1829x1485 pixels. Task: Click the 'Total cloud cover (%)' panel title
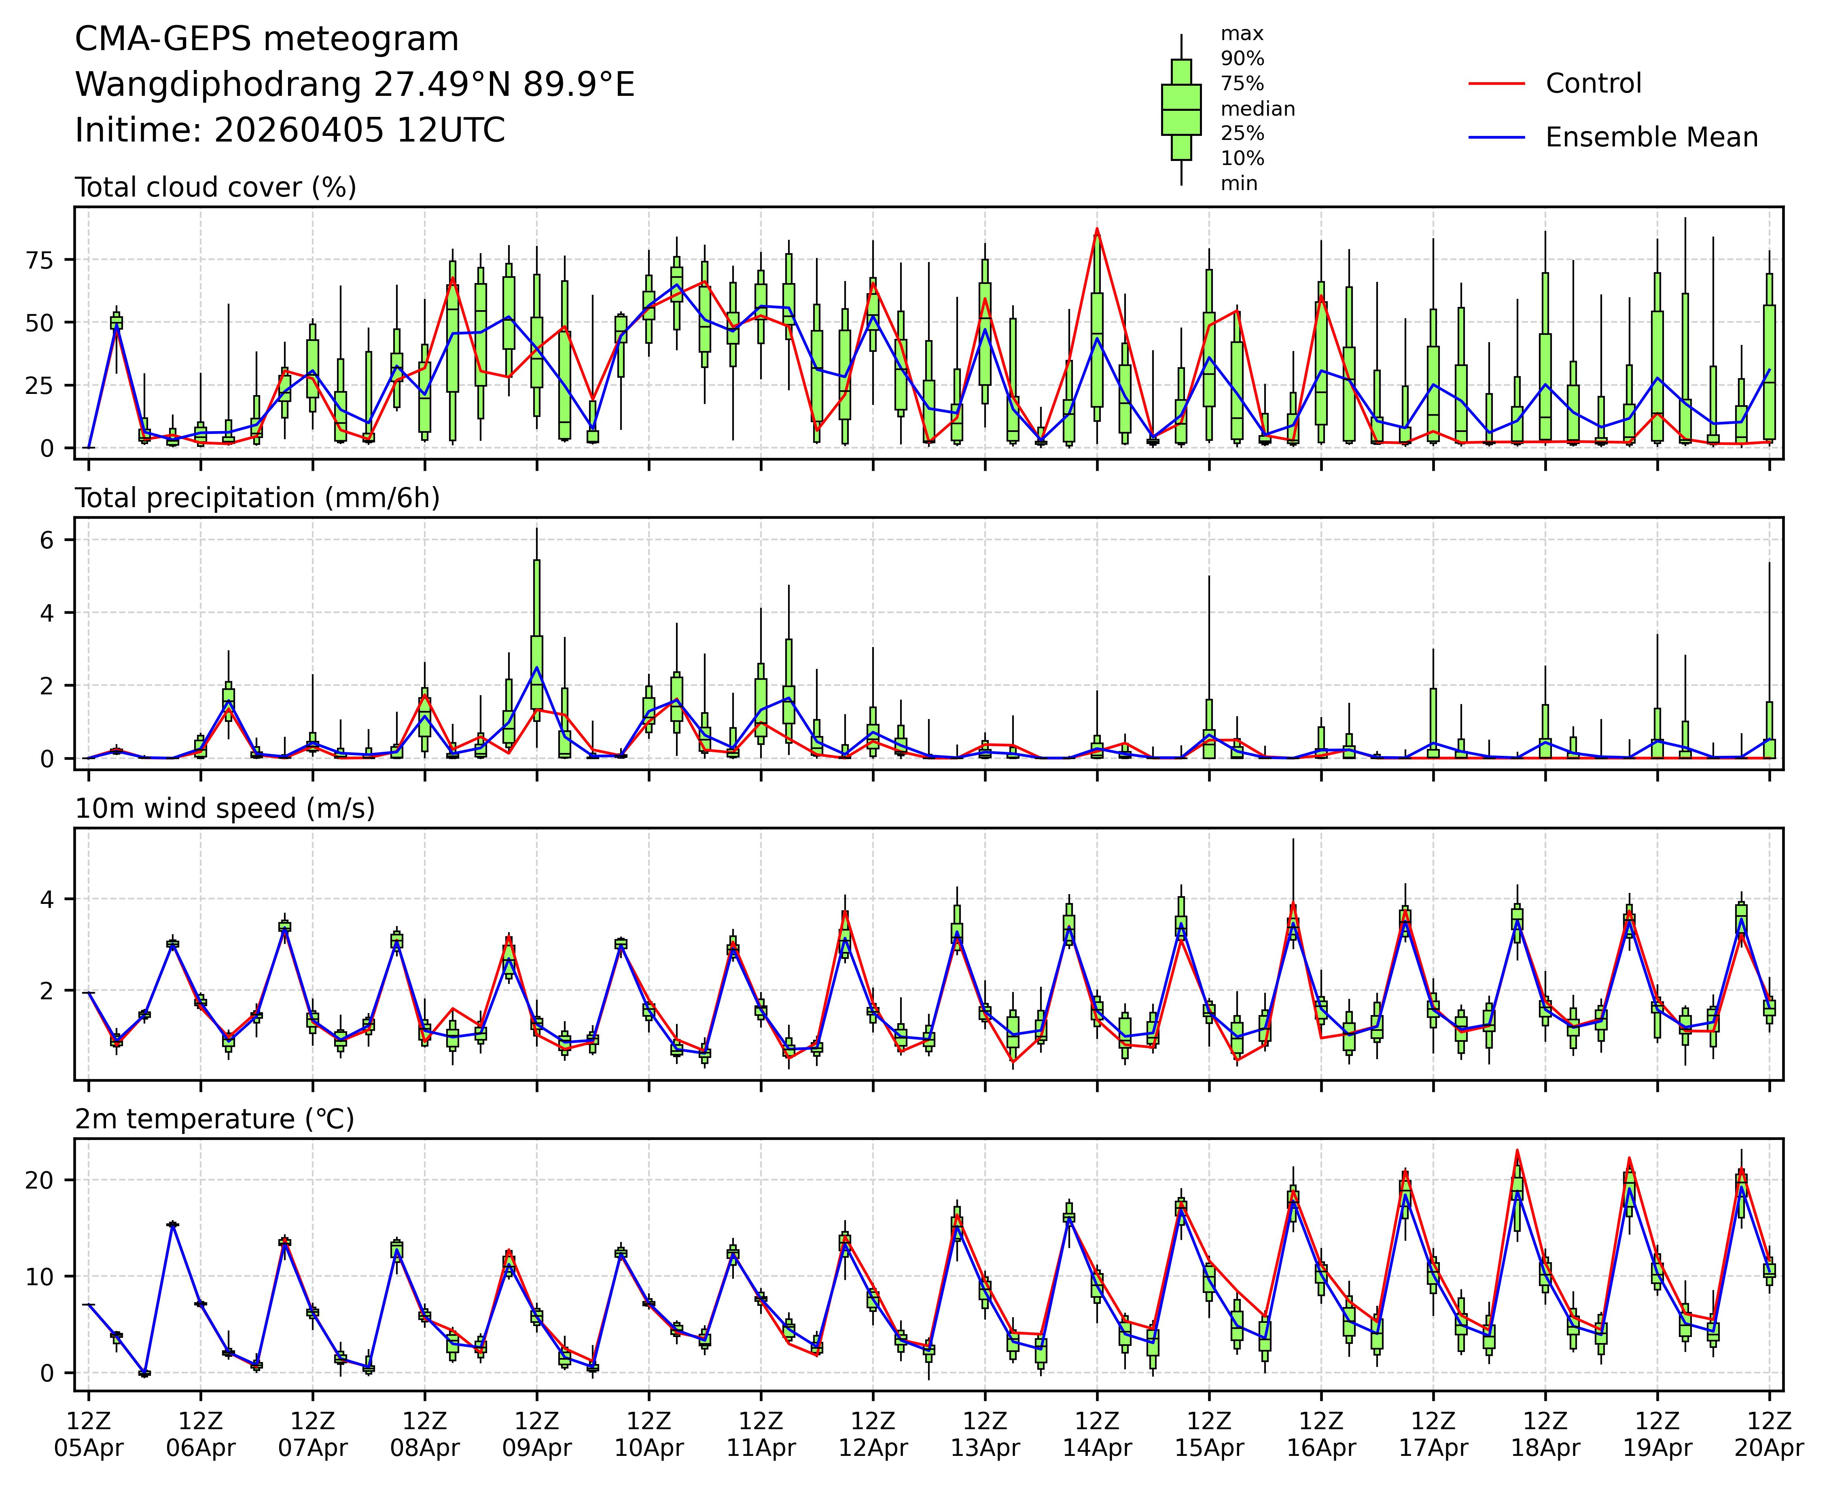[x=216, y=187]
